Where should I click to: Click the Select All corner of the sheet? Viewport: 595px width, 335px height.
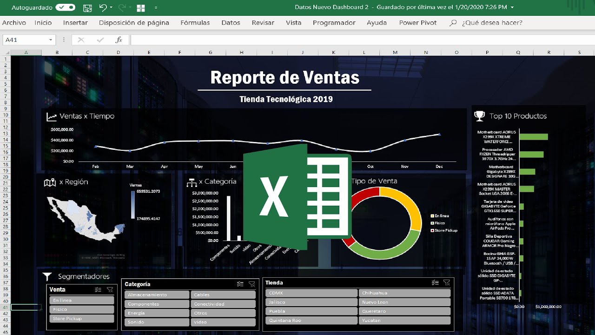pyautogui.click(x=5, y=53)
